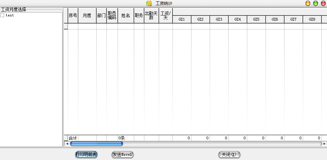Click the 姓名 column header
Image resolution: width=327 pixels, height=160 pixels.
point(126,16)
